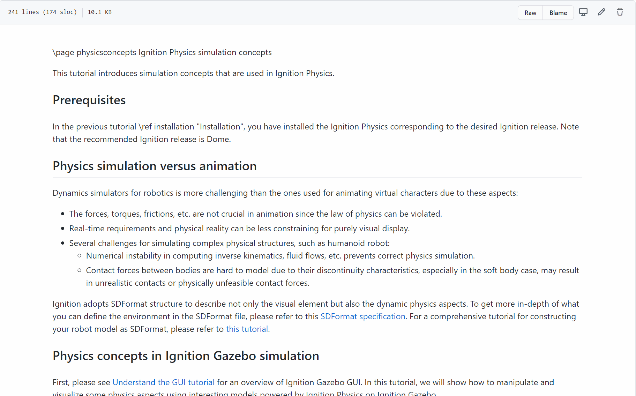Click sub-bullet 'Contact forces between bodies'
Screen dimensions: 636x396
tap(332, 277)
